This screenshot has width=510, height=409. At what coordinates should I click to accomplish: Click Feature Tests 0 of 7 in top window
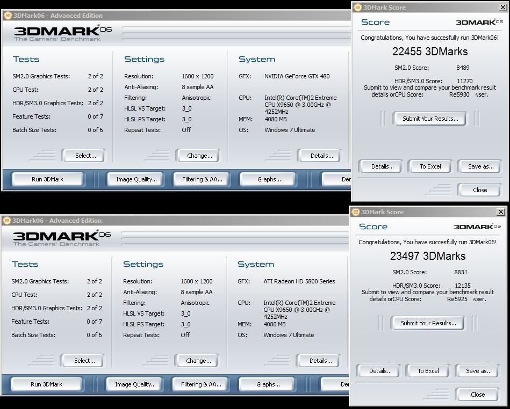pyautogui.click(x=58, y=116)
